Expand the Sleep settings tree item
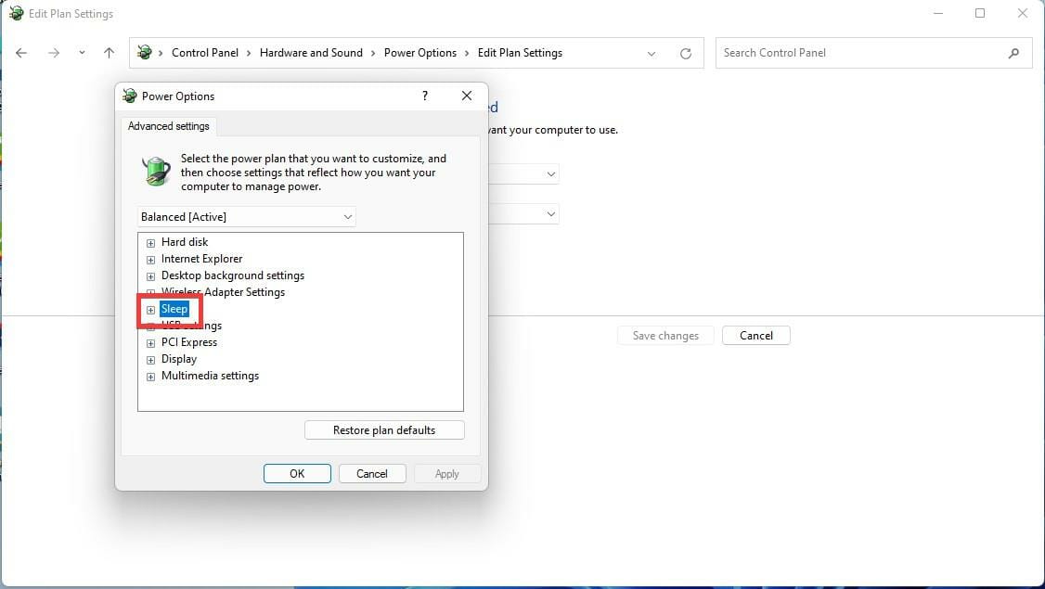Image resolution: width=1045 pixels, height=589 pixels. tap(150, 309)
